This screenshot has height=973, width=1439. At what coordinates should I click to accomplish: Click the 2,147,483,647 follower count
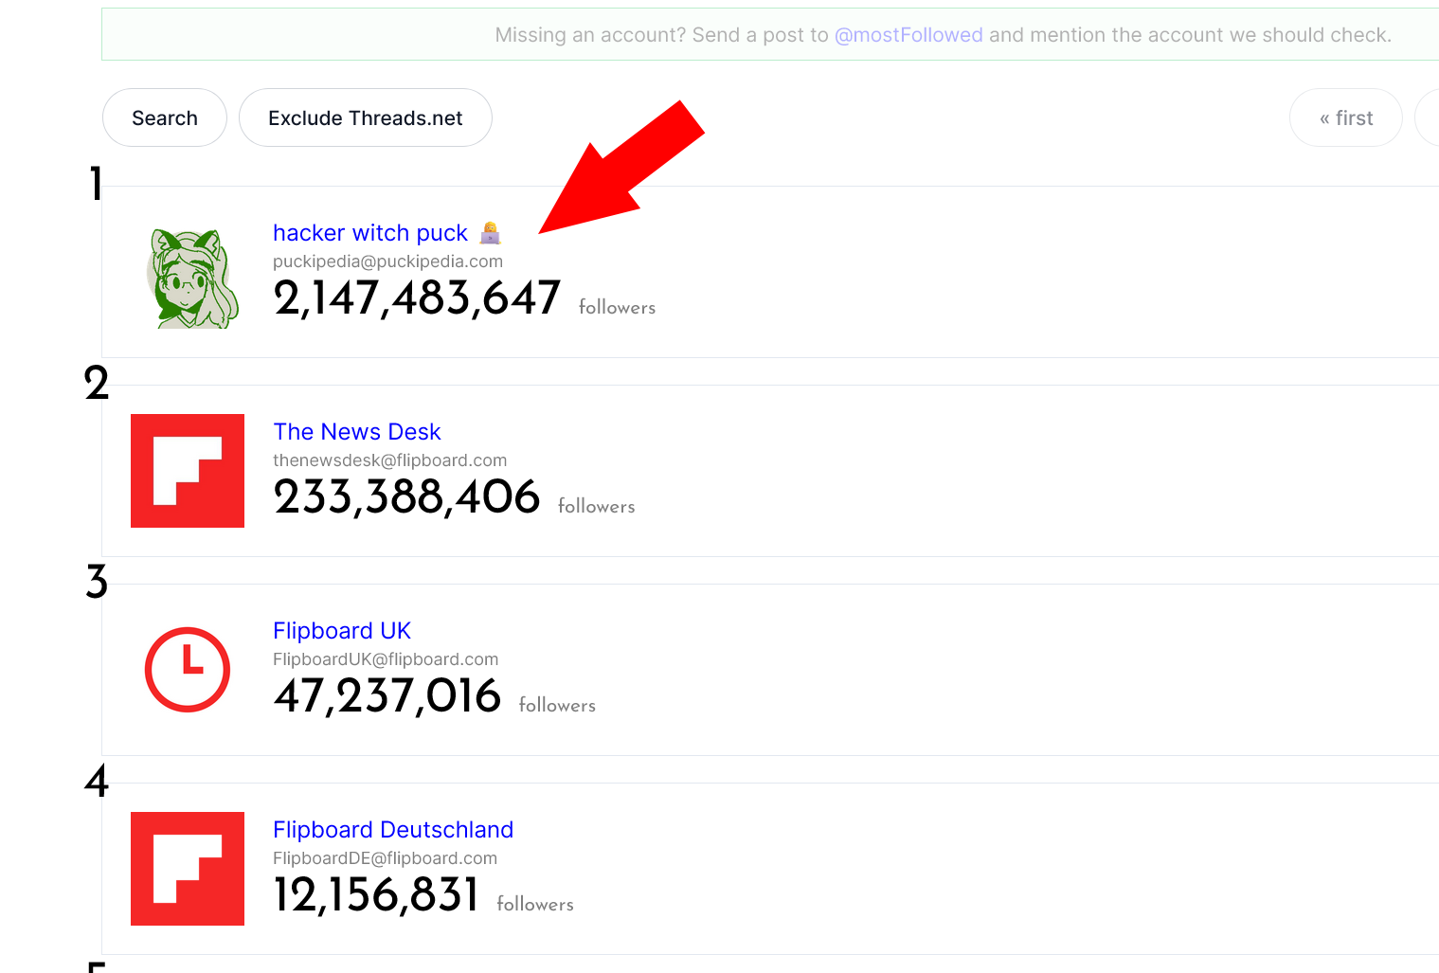(417, 298)
